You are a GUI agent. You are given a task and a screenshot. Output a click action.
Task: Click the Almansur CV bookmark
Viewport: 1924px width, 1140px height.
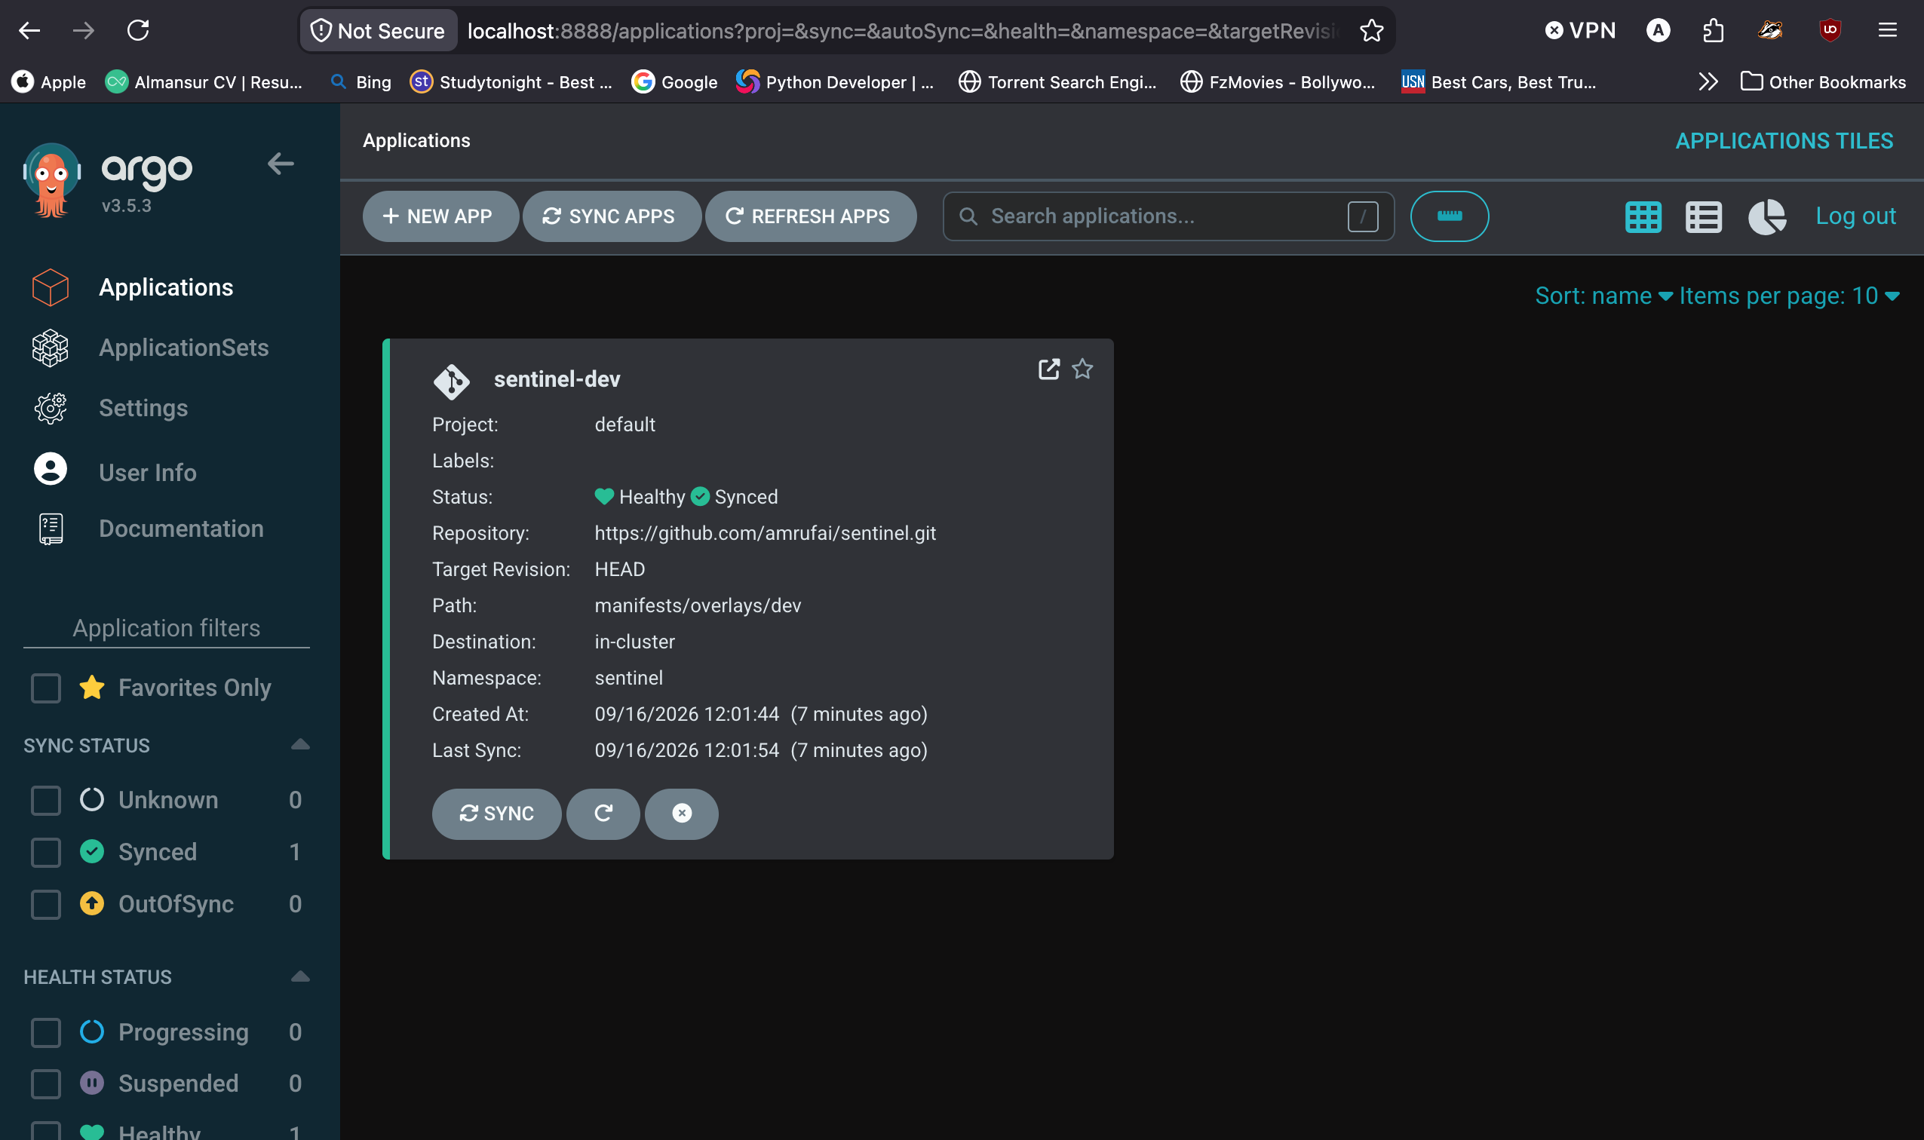coord(204,82)
